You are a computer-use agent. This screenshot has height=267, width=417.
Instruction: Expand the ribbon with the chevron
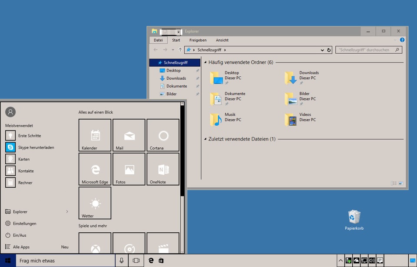coord(395,40)
